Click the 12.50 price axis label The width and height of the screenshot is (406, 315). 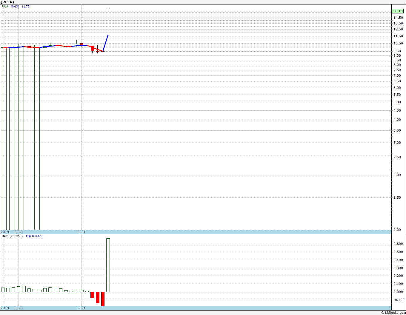point(398,29)
